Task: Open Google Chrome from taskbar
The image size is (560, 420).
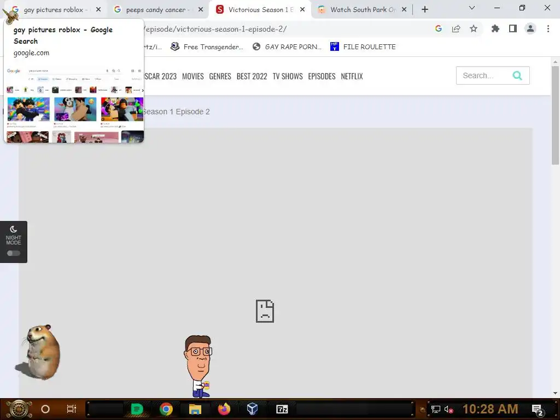Action: coord(166,409)
